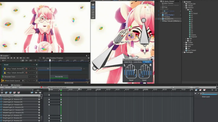Toggle Timeline play range mode
This screenshot has height=122, width=218.
tap(24, 58)
